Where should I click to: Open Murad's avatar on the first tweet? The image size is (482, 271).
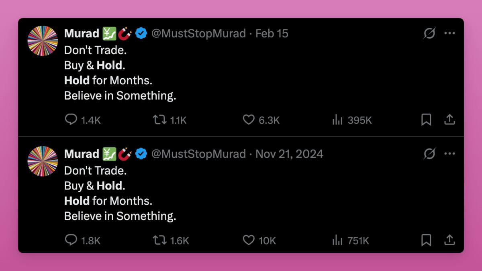pyautogui.click(x=43, y=41)
